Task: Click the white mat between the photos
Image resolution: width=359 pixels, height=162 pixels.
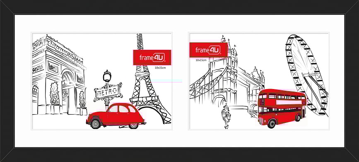Action: 181,81
